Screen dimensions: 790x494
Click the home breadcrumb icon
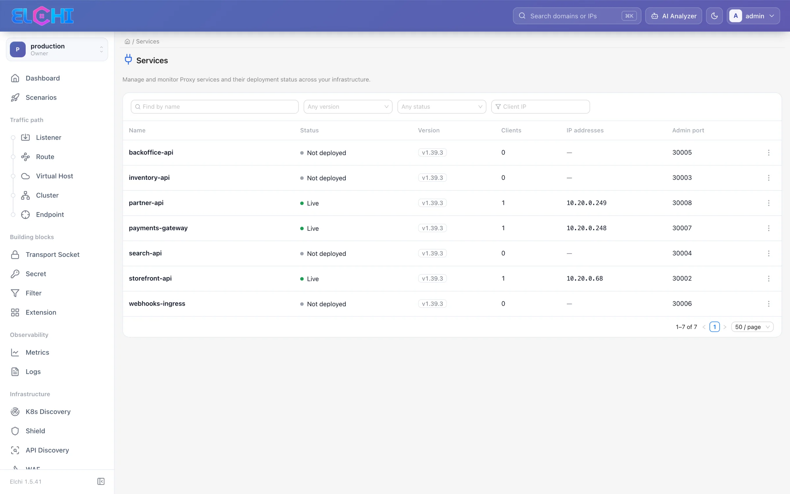127,41
